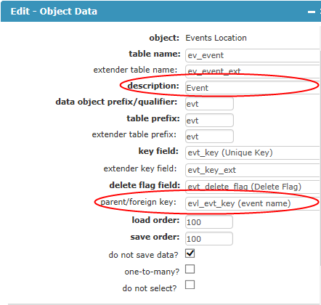Open the delete flag field dropdown

click(x=253, y=187)
